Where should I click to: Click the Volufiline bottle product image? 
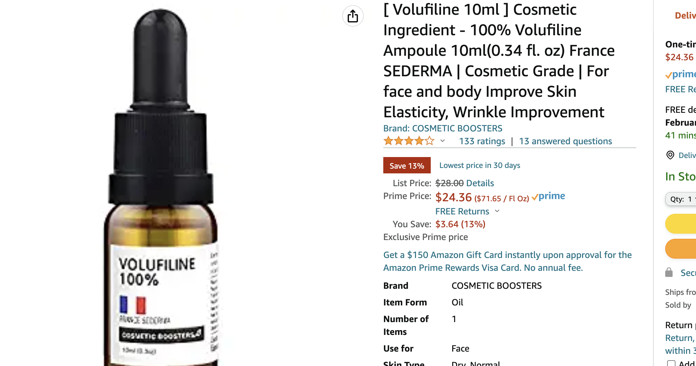[x=160, y=187]
